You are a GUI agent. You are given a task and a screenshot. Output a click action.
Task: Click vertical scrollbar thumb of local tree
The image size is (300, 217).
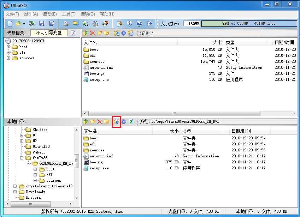point(76,161)
